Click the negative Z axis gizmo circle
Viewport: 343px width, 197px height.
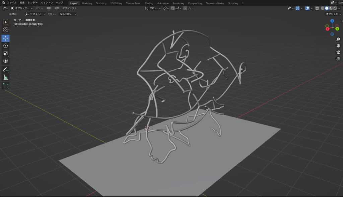point(332,34)
